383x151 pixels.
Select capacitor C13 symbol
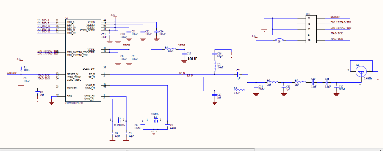click(283, 87)
